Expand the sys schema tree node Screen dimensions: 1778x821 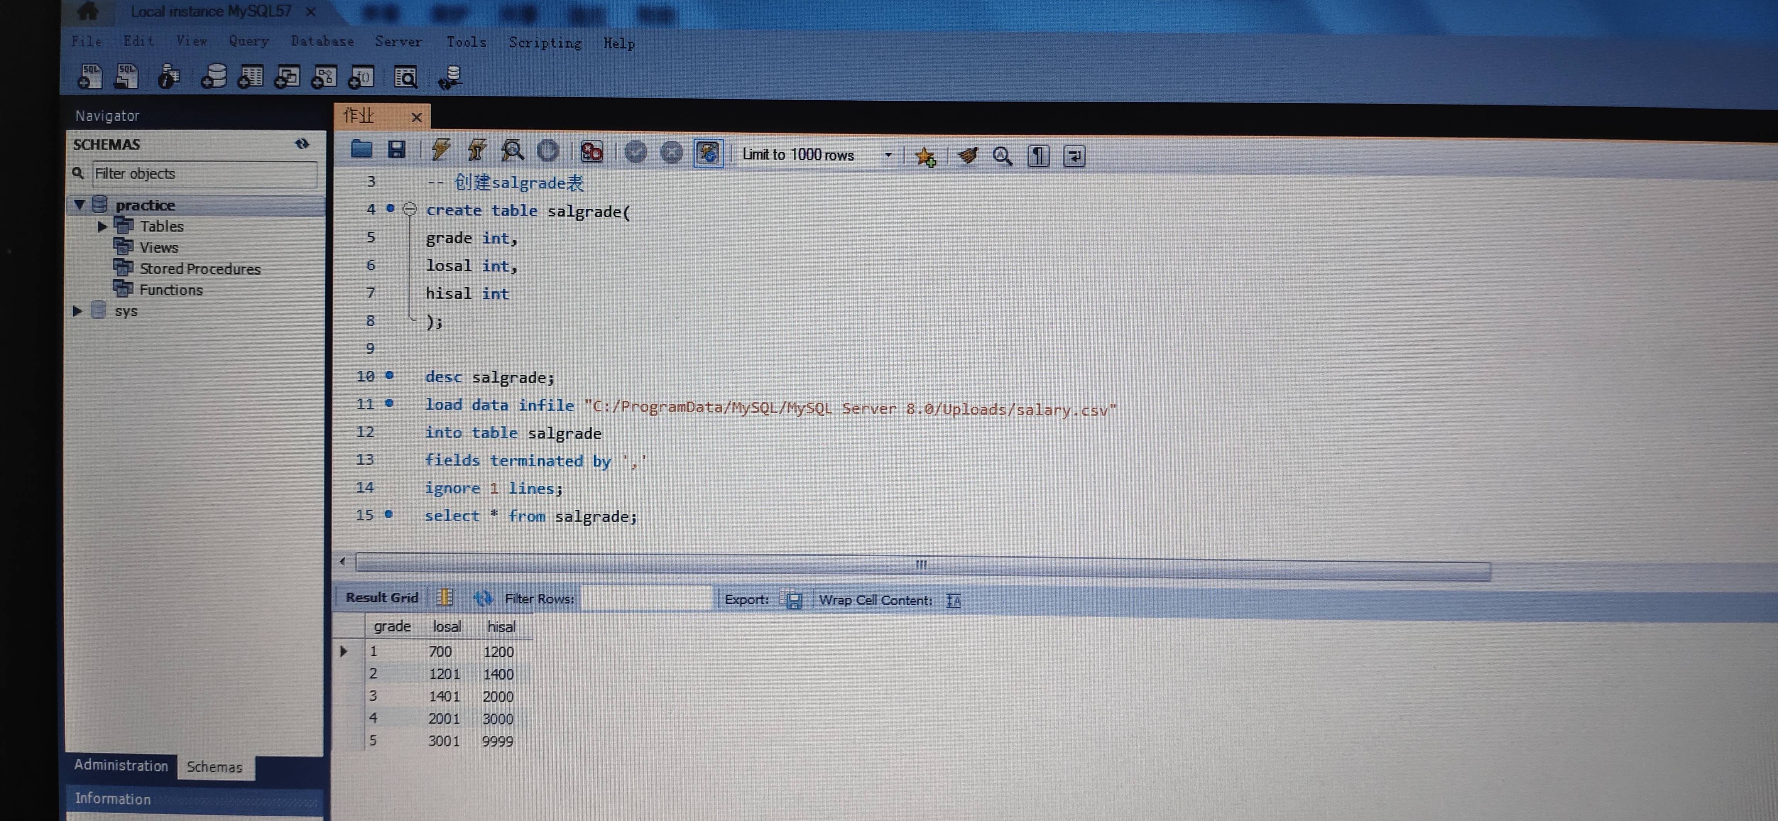pos(77,311)
